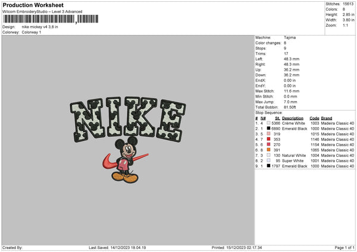Click the Natural White description text

pos(294,156)
